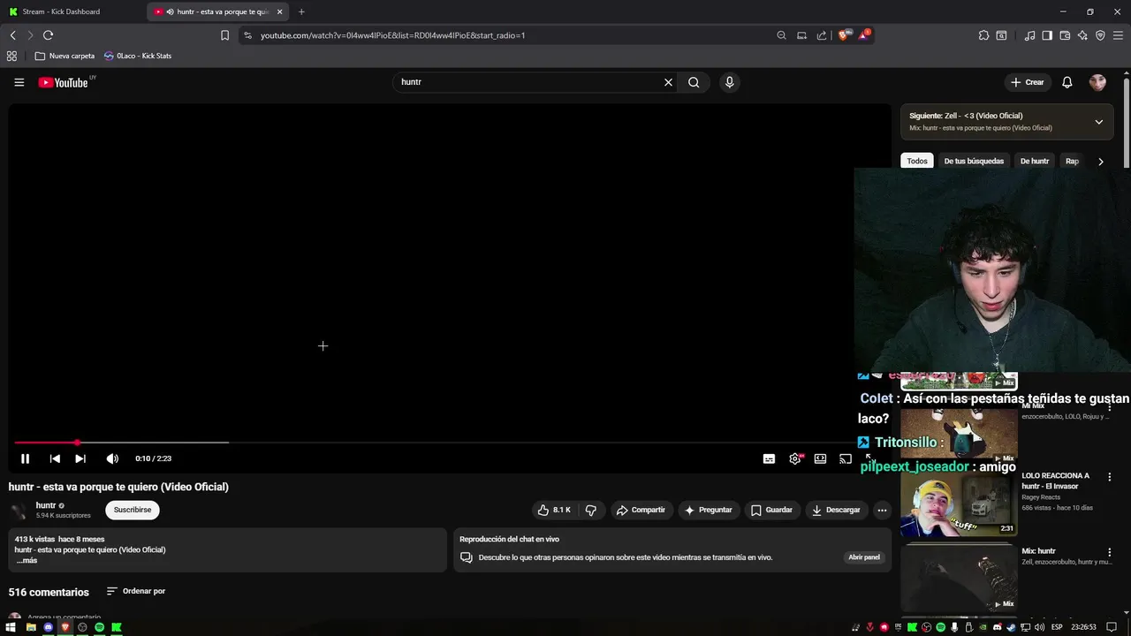Subscribe to huntr channel
The width and height of the screenshot is (1131, 636).
pos(133,510)
